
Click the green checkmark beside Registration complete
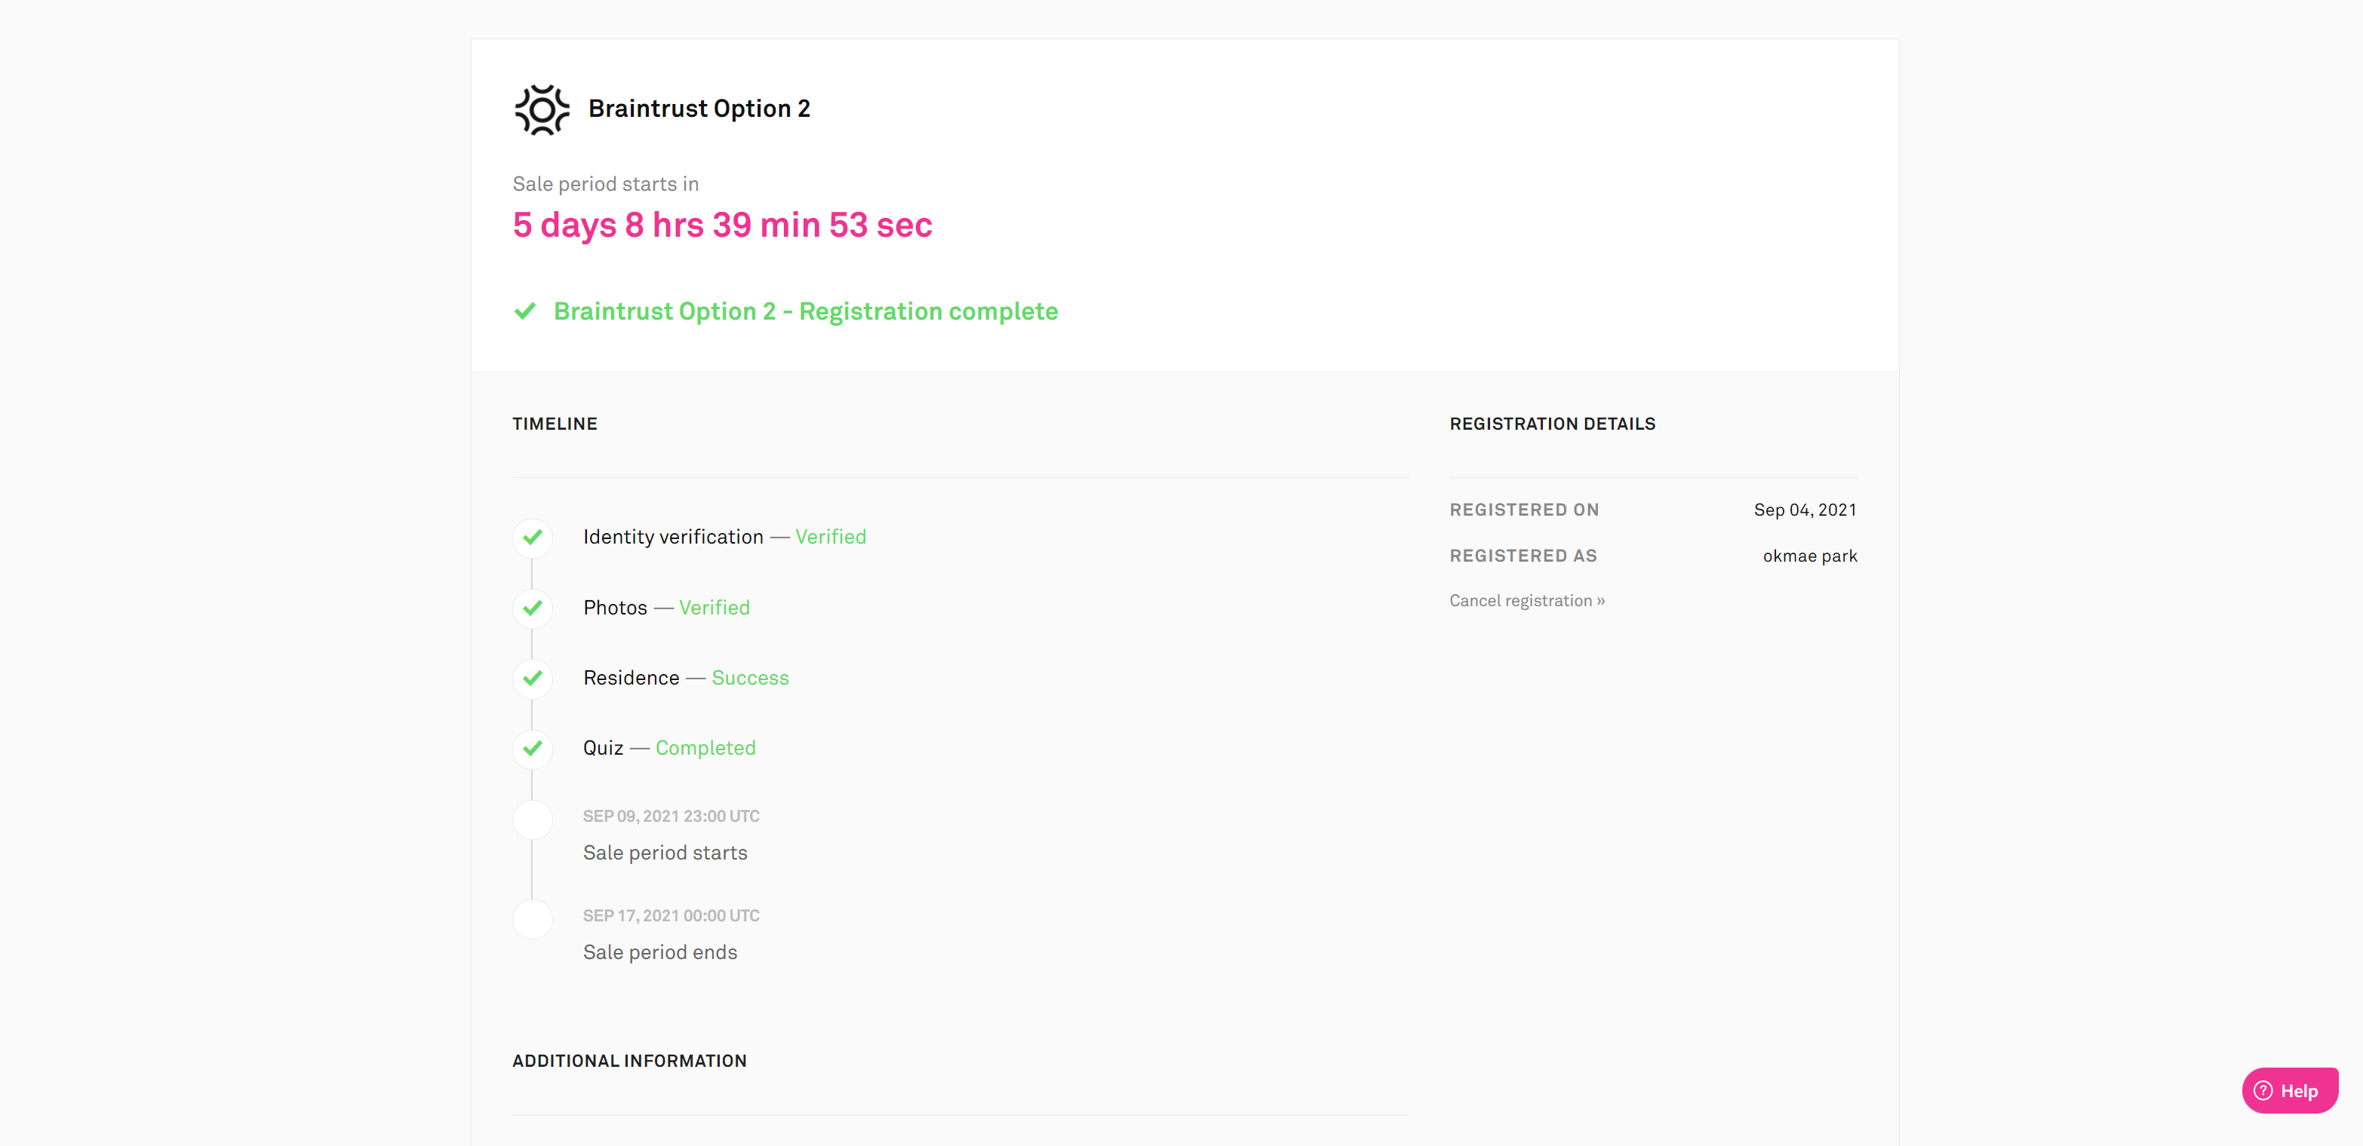[524, 311]
